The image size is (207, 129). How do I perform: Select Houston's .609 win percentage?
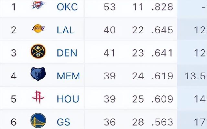tap(162, 99)
